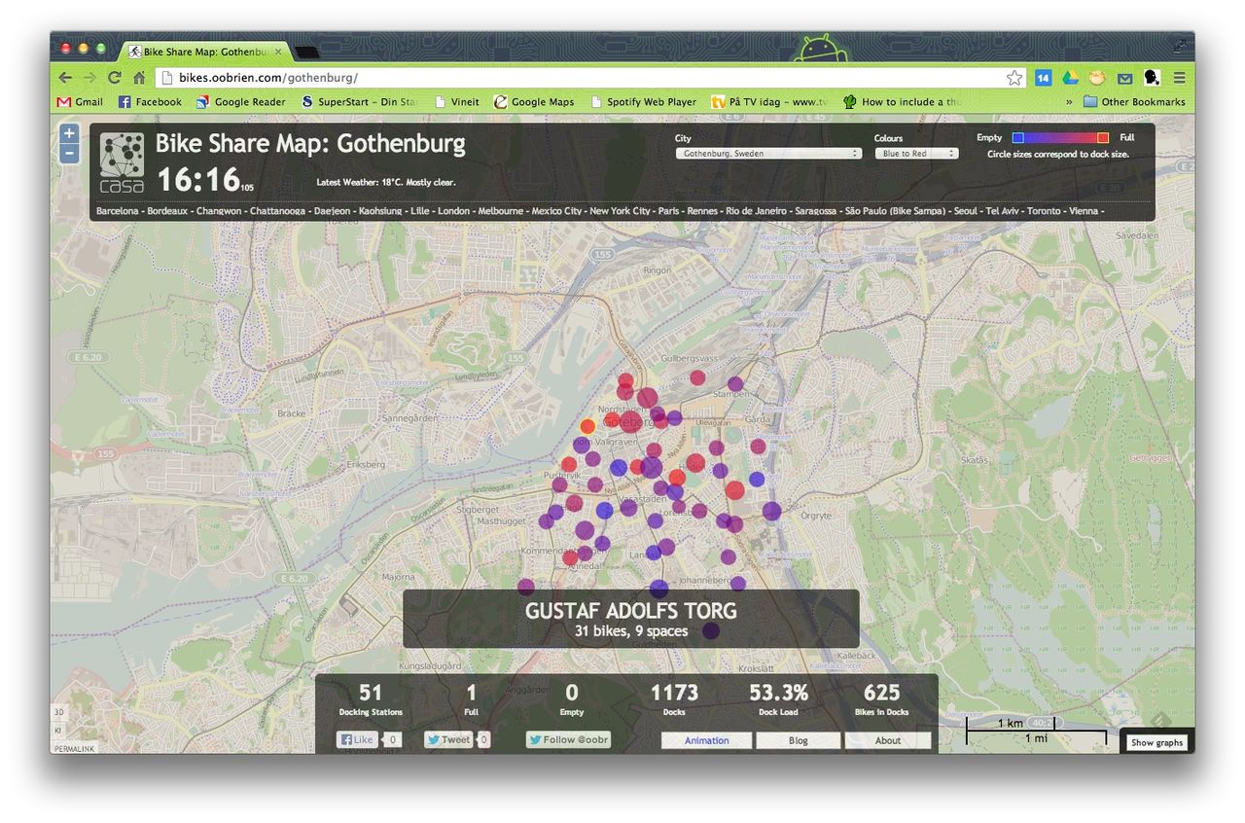Open the Google Reader bookmark
The height and width of the screenshot is (823, 1245).
coord(241,102)
